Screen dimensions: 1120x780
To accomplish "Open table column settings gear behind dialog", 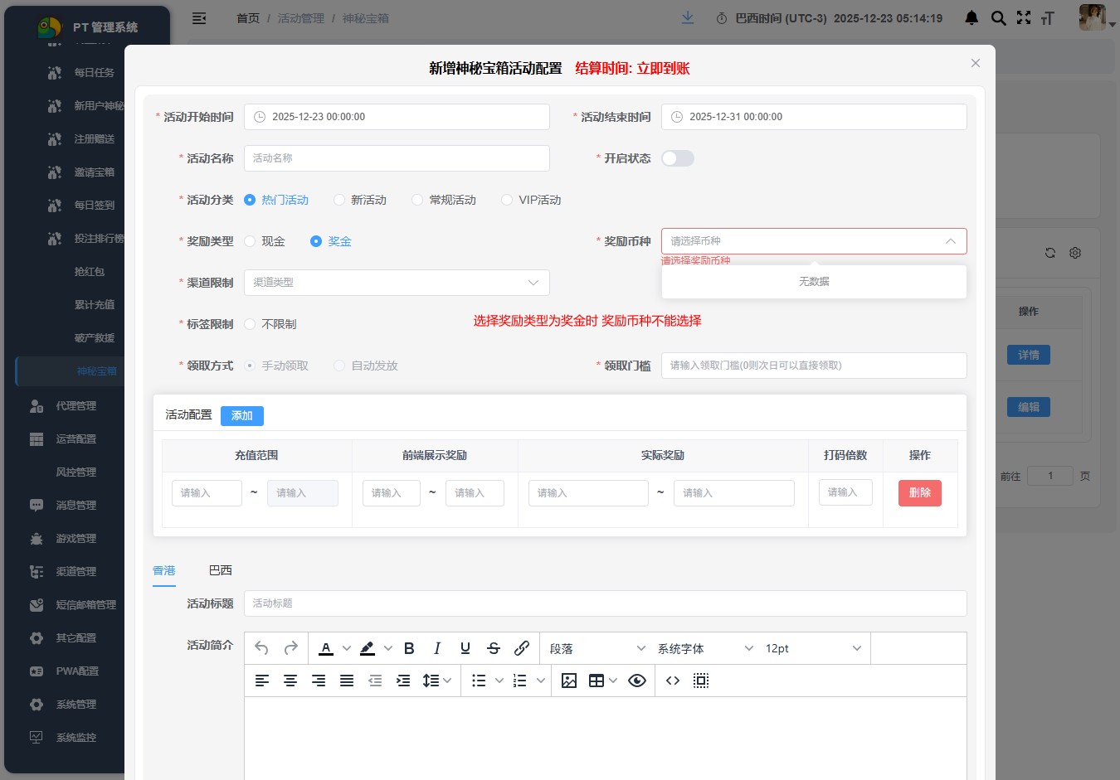I will click(x=1075, y=253).
